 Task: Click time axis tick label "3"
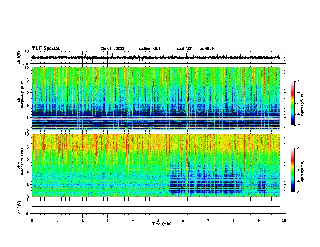[107, 220]
